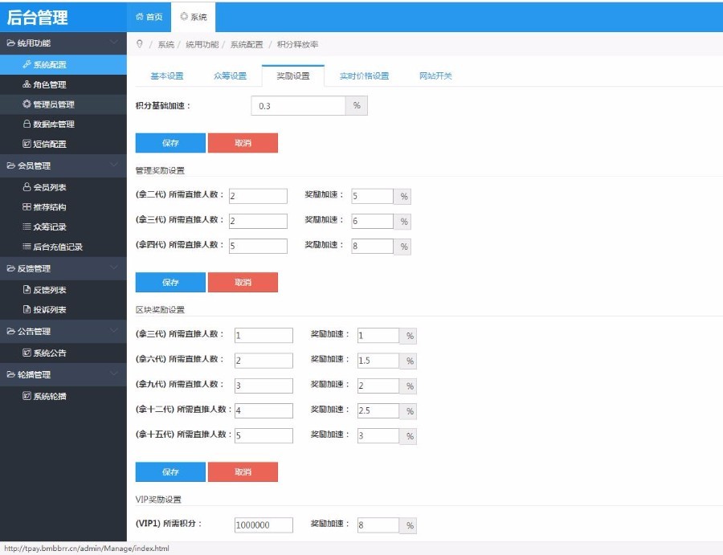Cancel the 管理奖励设置 changes
This screenshot has width=723, height=555.
pyautogui.click(x=243, y=282)
